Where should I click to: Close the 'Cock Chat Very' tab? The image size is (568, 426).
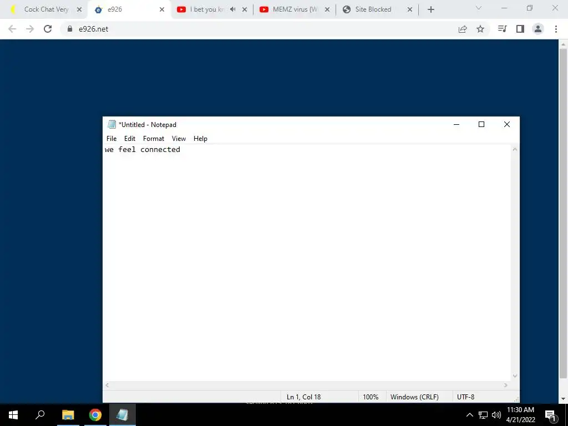click(79, 10)
